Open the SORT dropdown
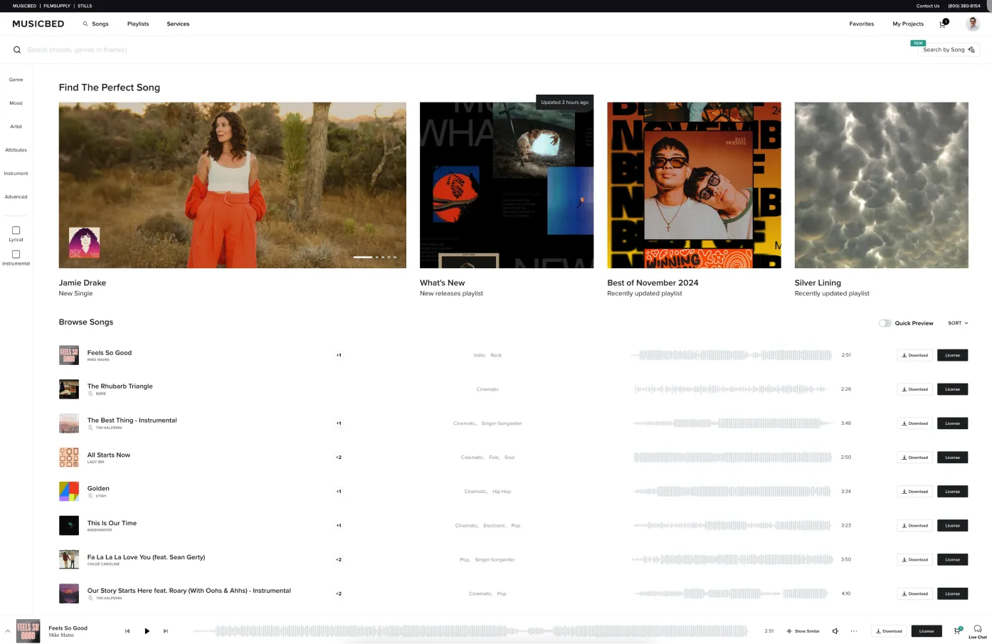The image size is (992, 644). pos(958,323)
